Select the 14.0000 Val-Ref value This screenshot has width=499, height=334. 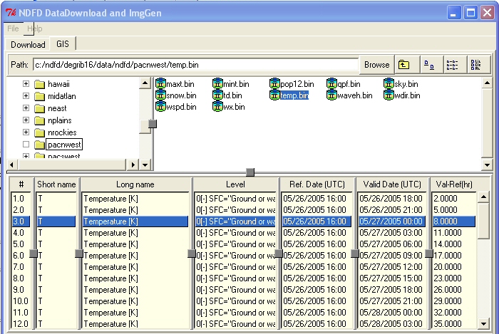point(454,244)
